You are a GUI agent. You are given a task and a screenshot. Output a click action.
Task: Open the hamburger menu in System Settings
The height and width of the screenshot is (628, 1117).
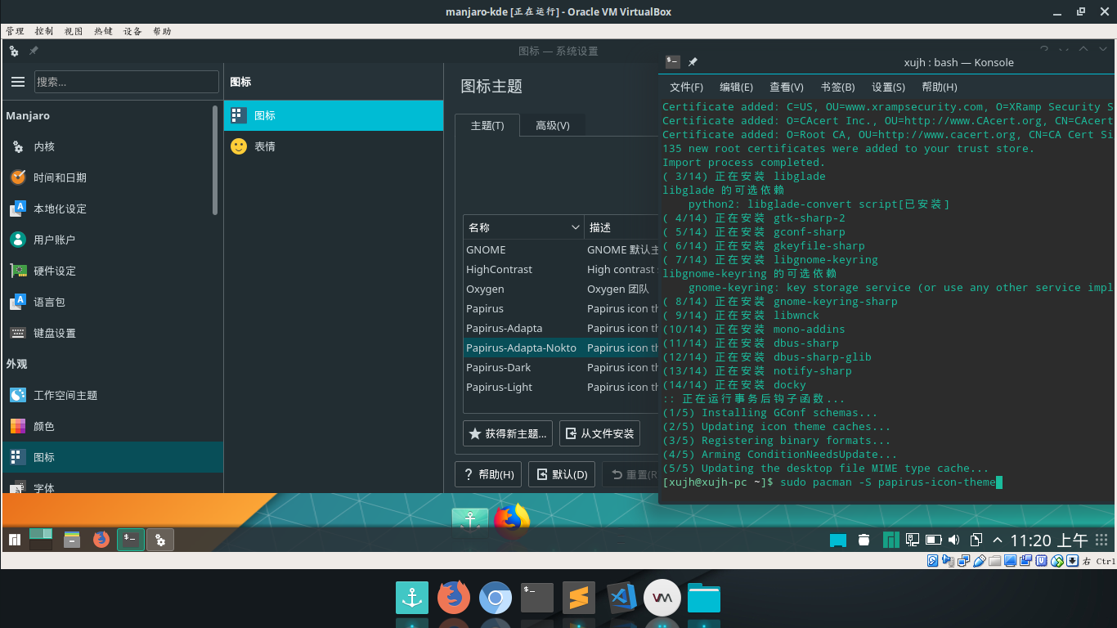18,82
